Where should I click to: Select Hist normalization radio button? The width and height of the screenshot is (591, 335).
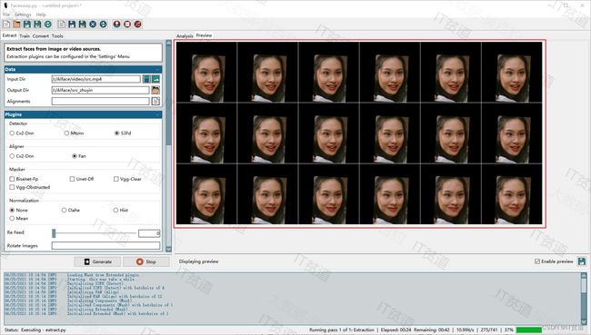[x=115, y=210]
